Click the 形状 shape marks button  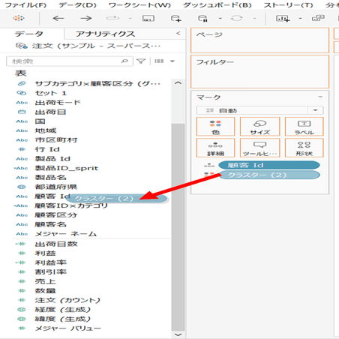pos(304,148)
